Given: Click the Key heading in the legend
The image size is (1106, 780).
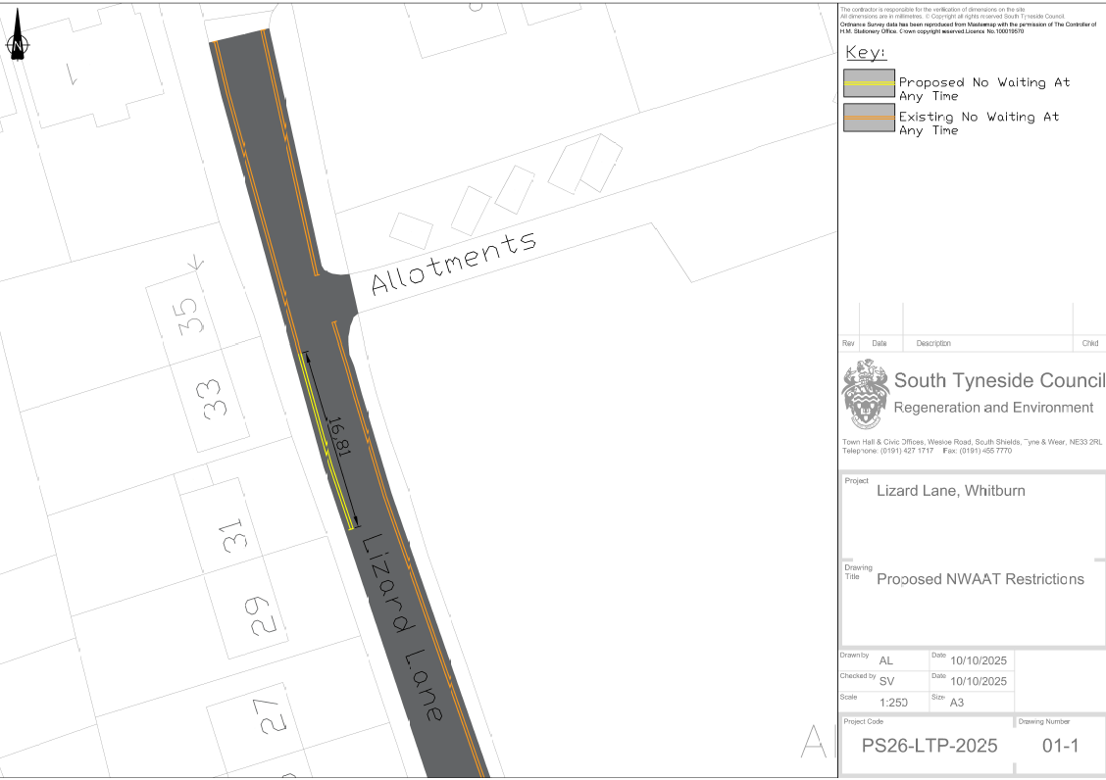Looking at the screenshot, I should 866,52.
